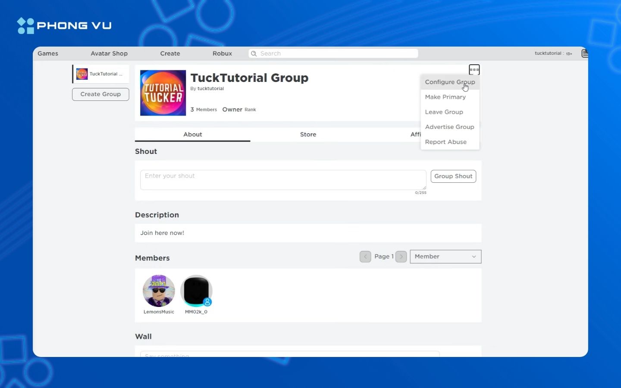621x388 pixels.
Task: Choose Configure Group from the menu
Action: click(x=449, y=82)
